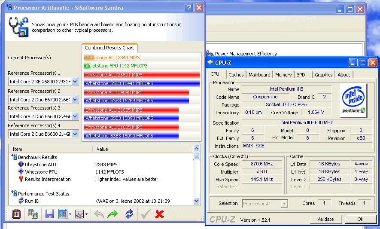Click the results list scroll down arrow

(x=197, y=201)
